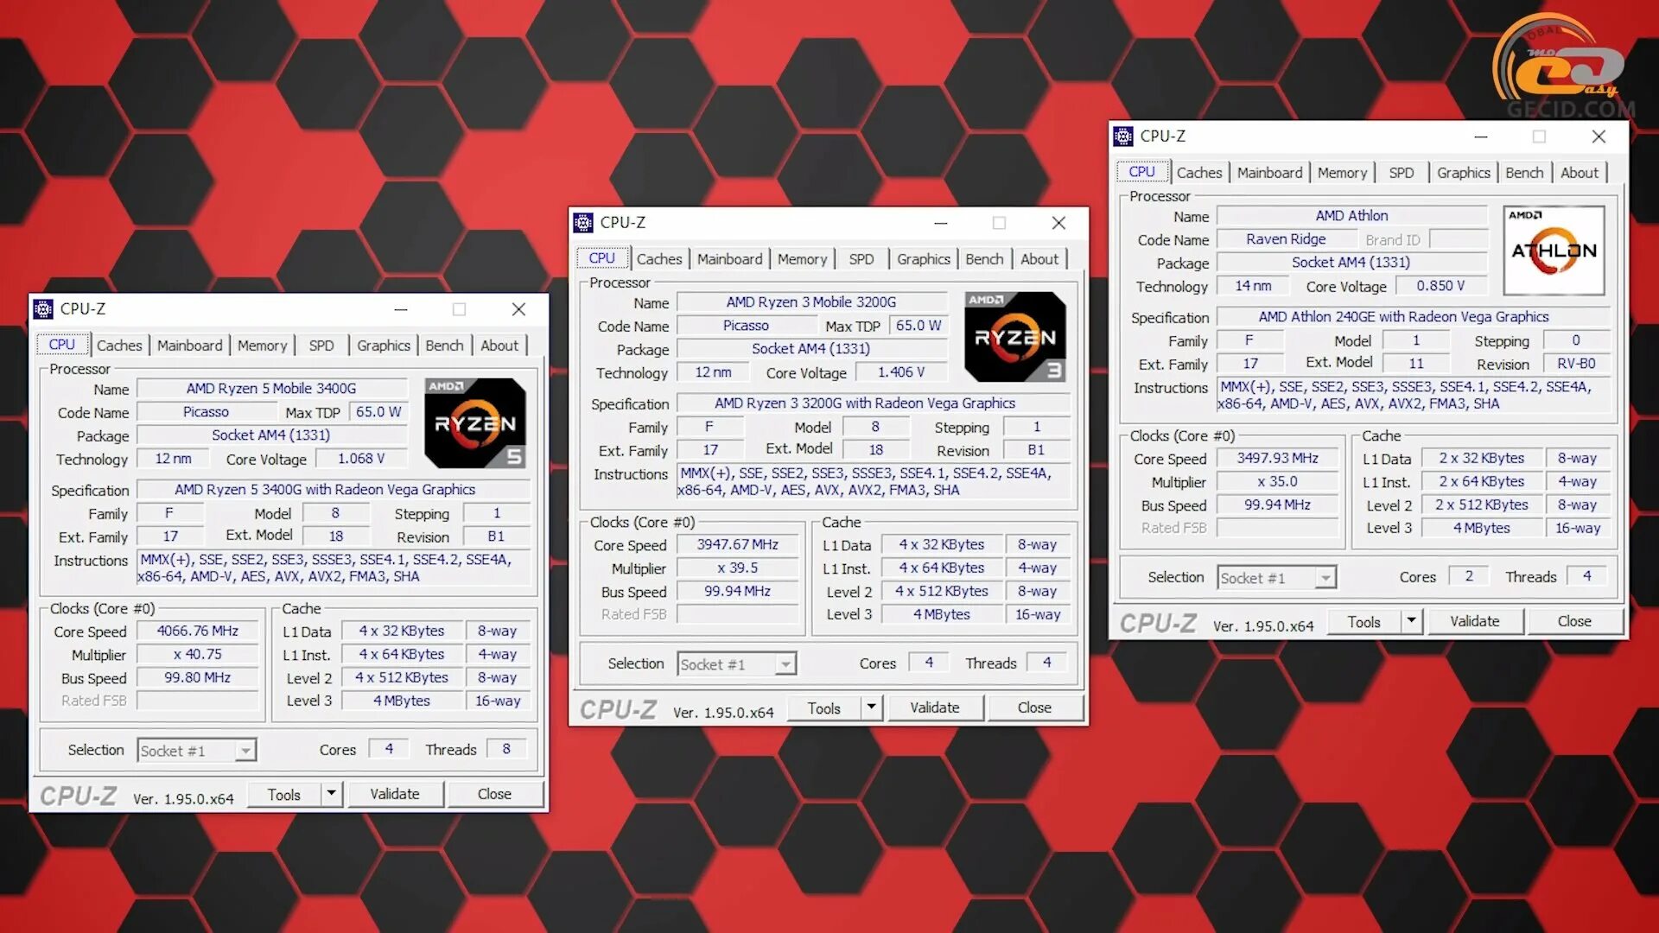Screen dimensions: 1659x933
Task: Click core speed value 3497.93 MHz
Action: [1278, 458]
